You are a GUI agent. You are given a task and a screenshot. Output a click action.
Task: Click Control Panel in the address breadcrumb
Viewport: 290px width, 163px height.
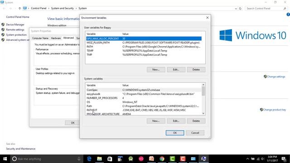[x=39, y=8]
